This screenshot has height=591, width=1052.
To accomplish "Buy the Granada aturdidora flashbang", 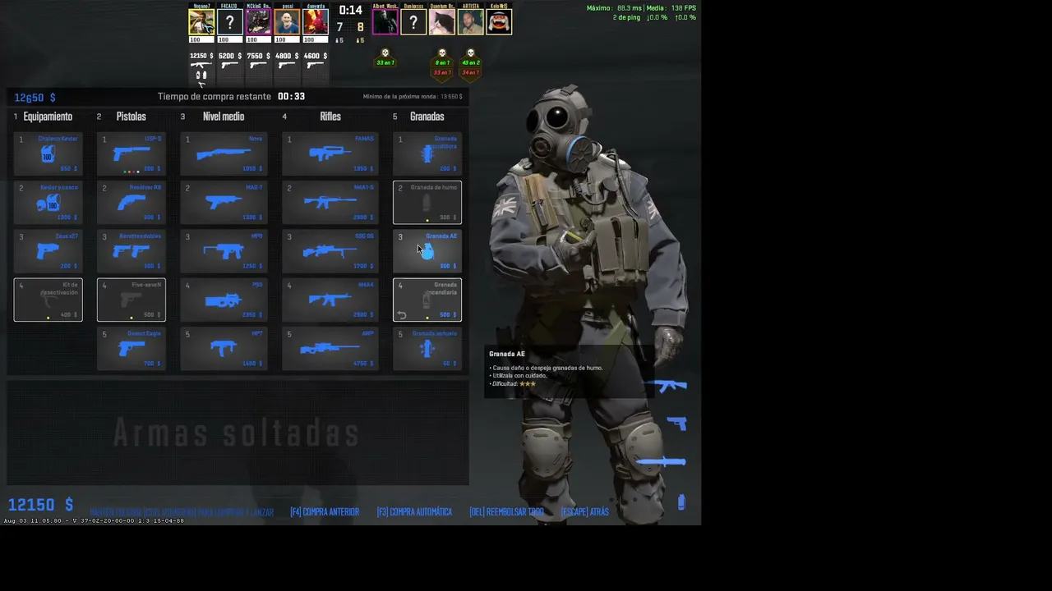I will point(427,153).
